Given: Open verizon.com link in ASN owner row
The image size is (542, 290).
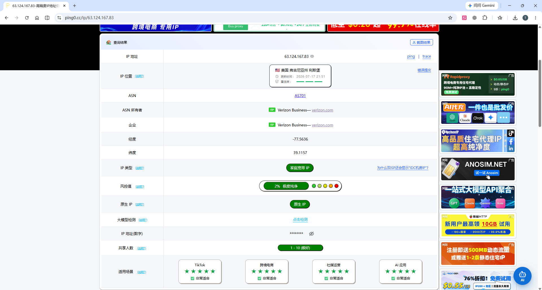Looking at the screenshot, I should tap(322, 110).
